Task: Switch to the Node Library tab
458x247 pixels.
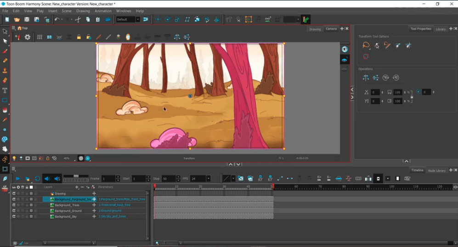Action: click(x=436, y=170)
